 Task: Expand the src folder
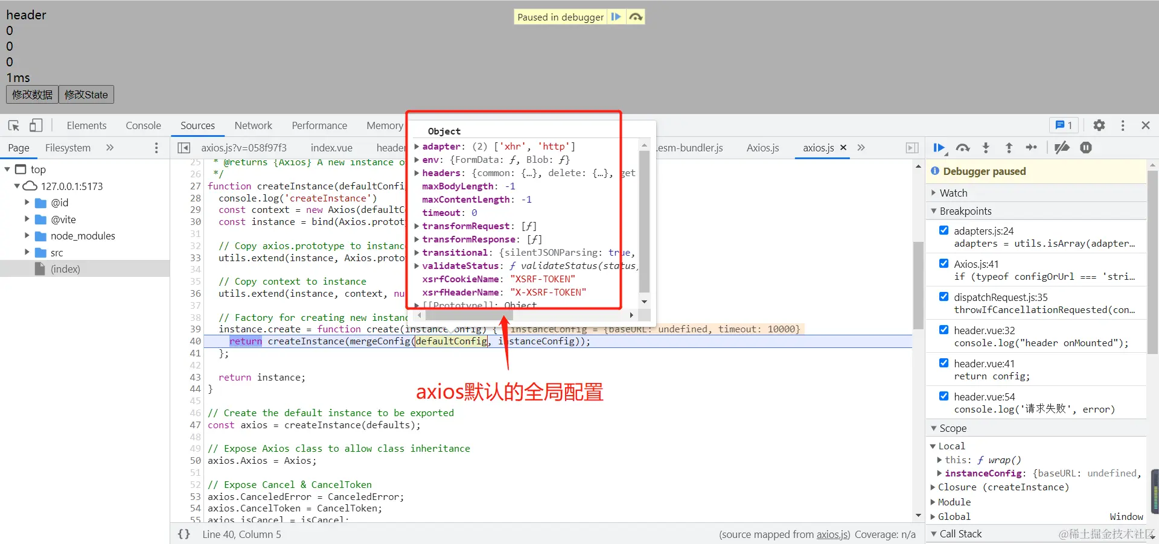click(27, 252)
